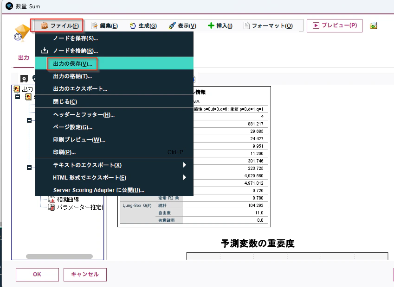Image resolution: width=394 pixels, height=287 pixels.
Task: Select 閉じる(C) in the file menu
Action: [114, 101]
